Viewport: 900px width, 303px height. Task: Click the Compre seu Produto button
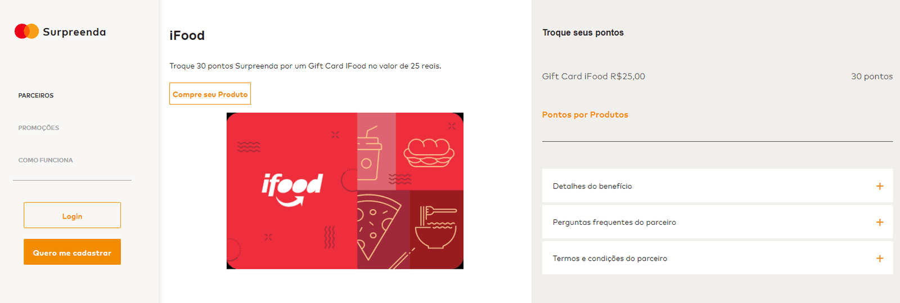pos(210,94)
